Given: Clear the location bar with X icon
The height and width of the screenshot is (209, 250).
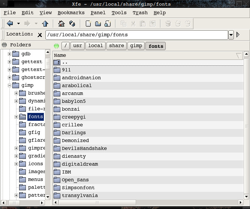Looking at the screenshot, I should pyautogui.click(x=40, y=35).
